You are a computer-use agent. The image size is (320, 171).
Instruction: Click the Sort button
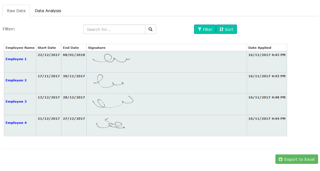[226, 29]
